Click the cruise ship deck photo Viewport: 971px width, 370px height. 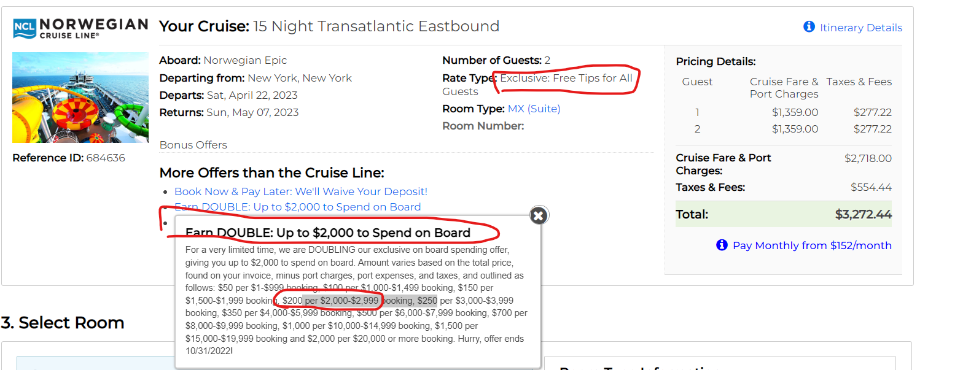pos(80,98)
